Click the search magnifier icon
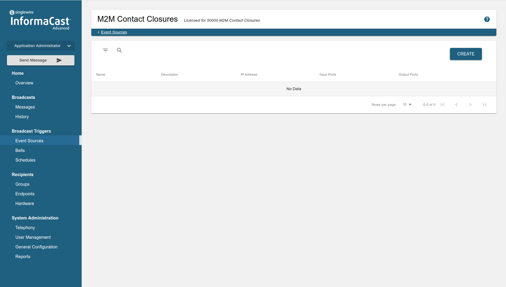 [119, 50]
